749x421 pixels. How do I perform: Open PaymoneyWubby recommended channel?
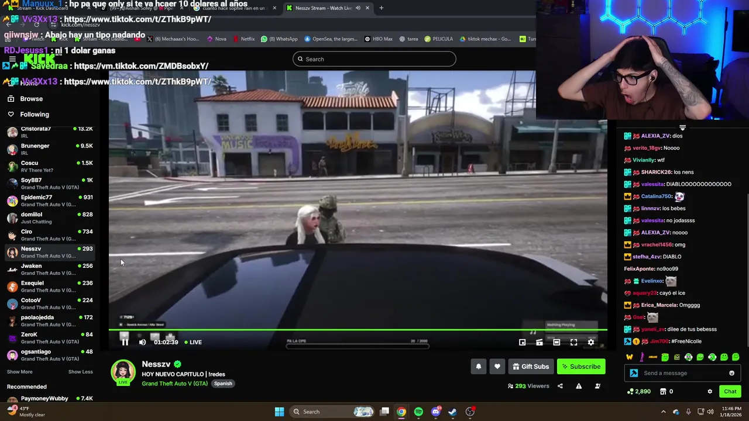click(x=50, y=399)
